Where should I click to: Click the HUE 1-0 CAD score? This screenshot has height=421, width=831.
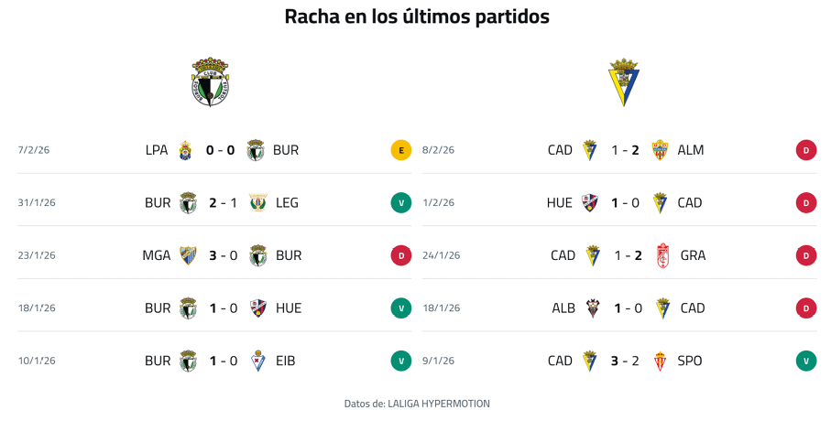[x=626, y=203]
